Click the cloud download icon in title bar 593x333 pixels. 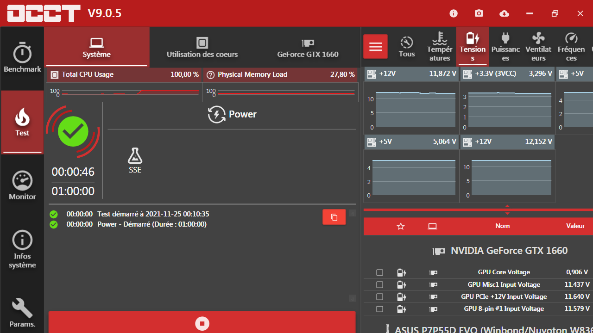pyautogui.click(x=505, y=13)
